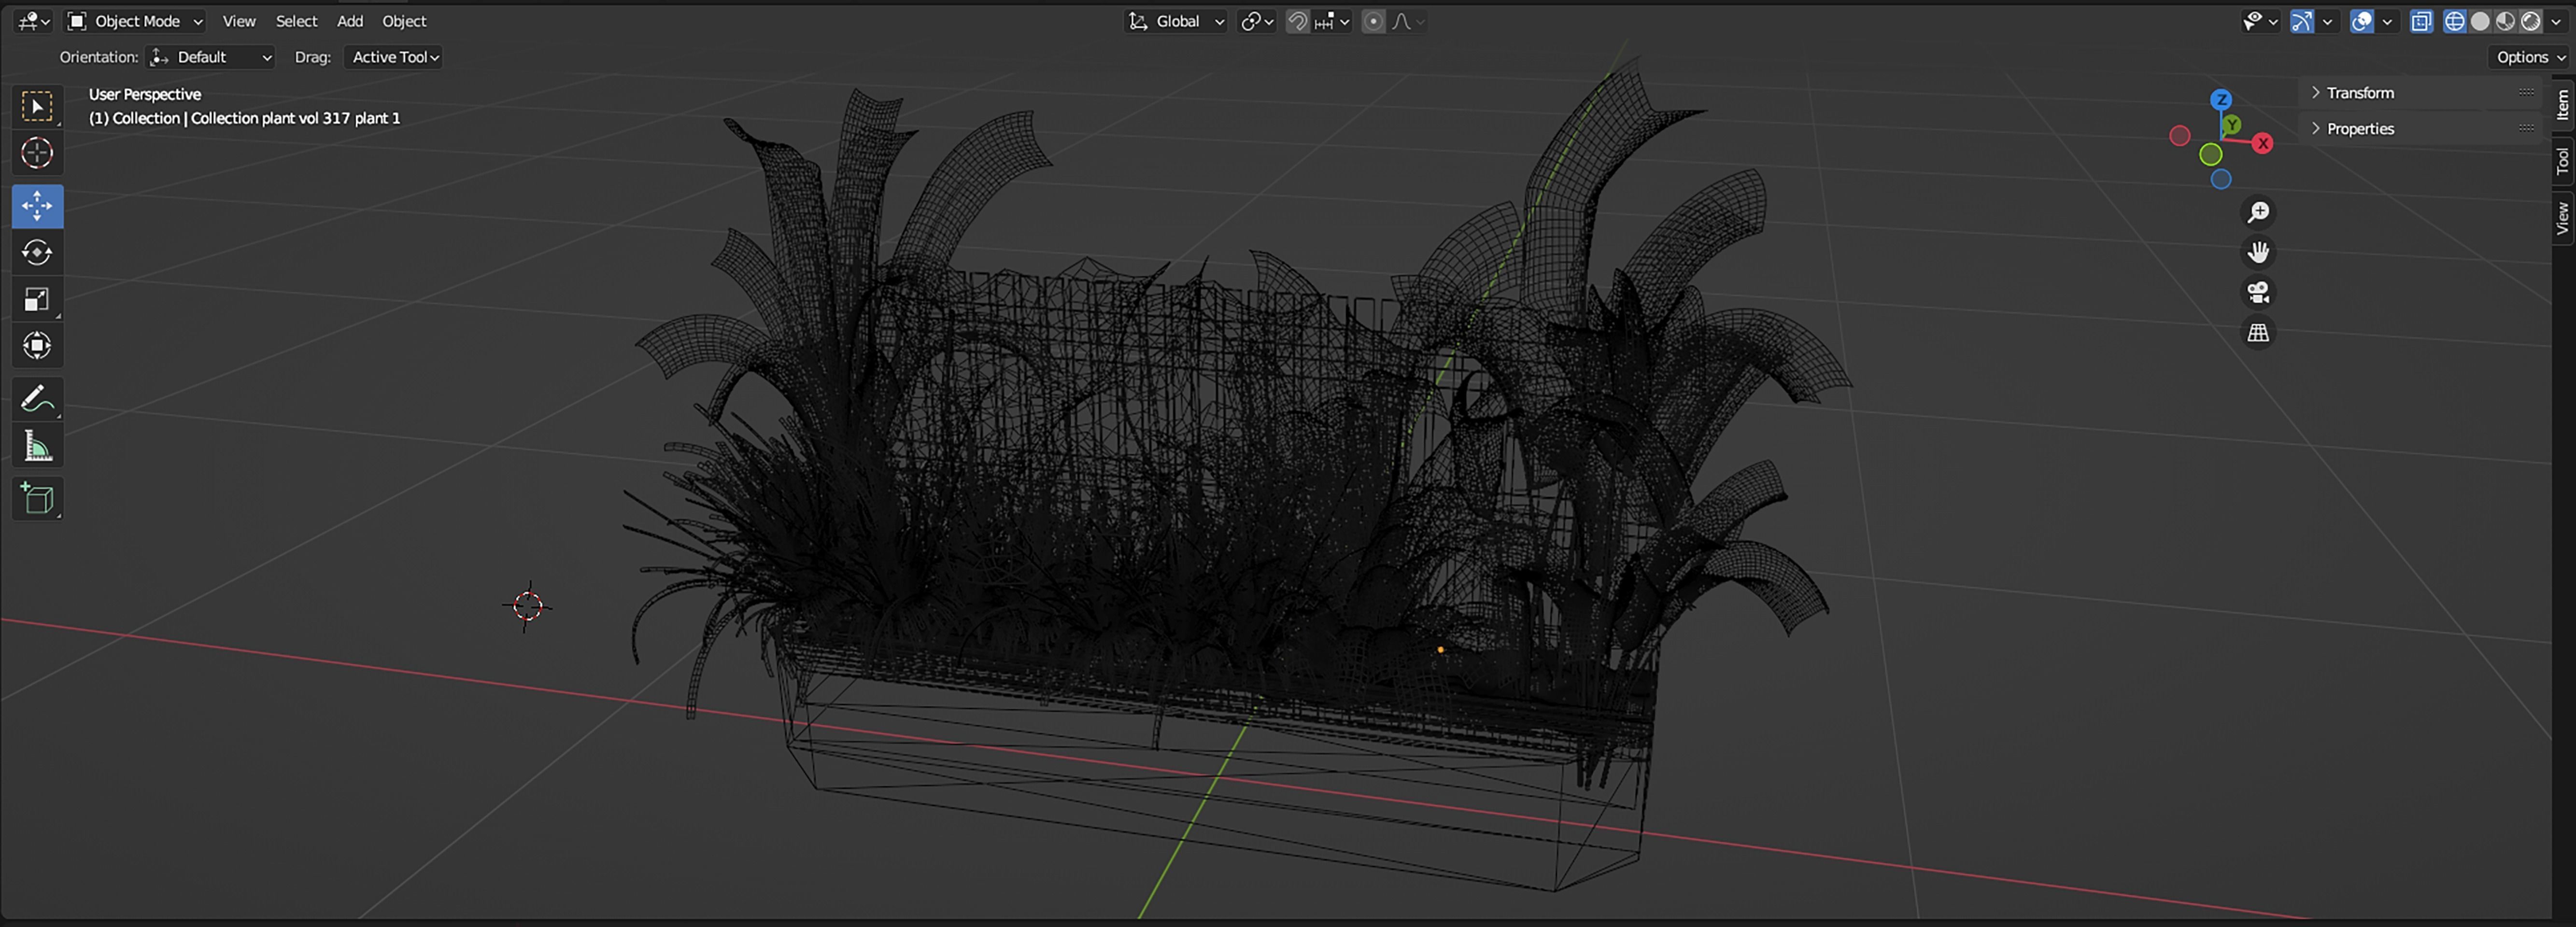Click the green Y axis gizmo circle
2576x927 pixels.
click(2232, 124)
